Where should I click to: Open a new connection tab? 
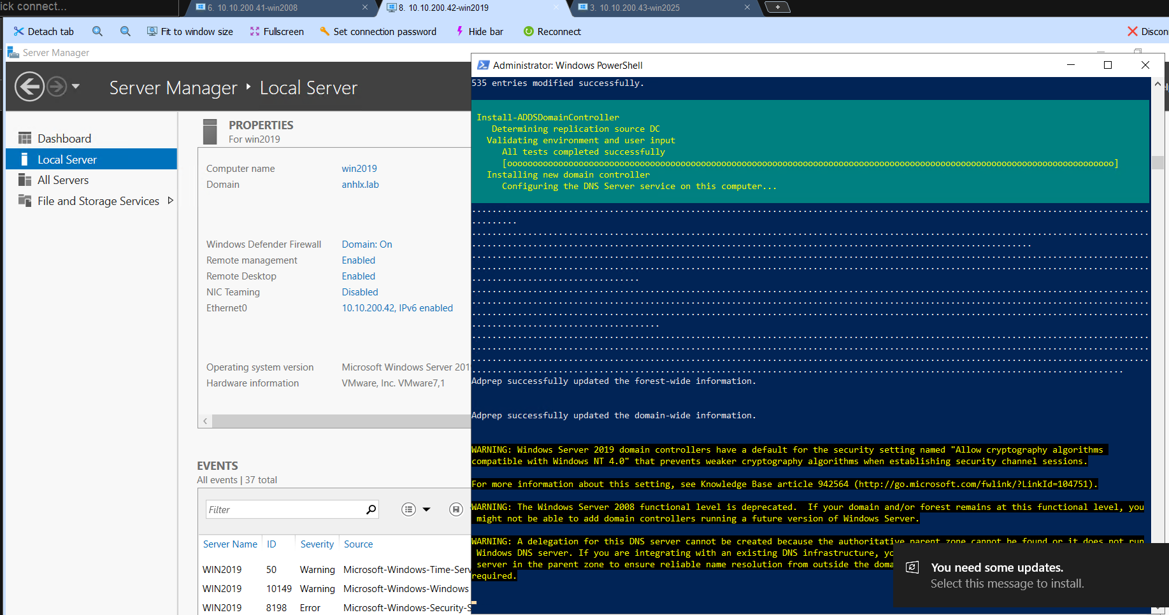777,7
